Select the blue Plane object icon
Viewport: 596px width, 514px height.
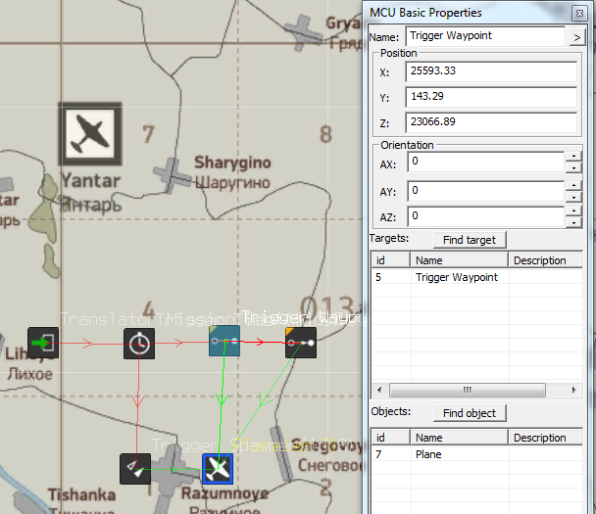(218, 469)
